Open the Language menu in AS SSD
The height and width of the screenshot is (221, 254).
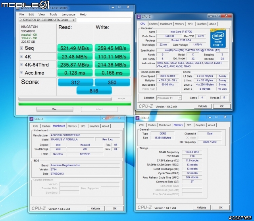click(68, 14)
